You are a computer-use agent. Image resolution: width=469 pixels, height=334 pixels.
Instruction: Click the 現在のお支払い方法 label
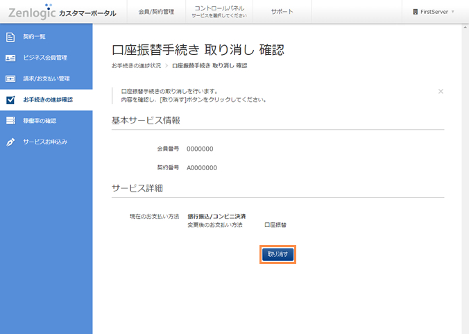154,217
